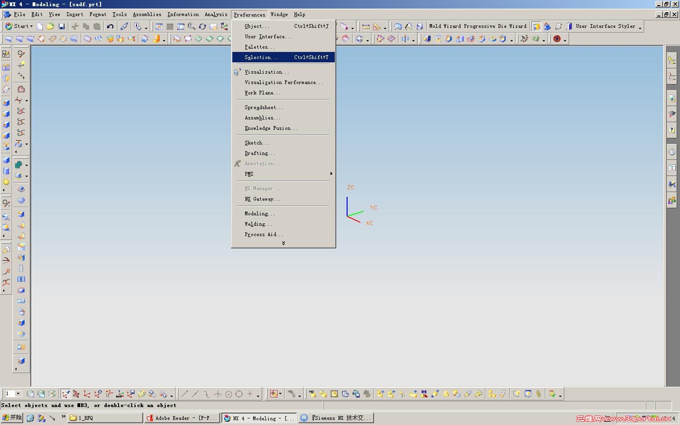Expand the taskbar quick launch chevron
This screenshot has width=680, height=425.
(x=63, y=416)
